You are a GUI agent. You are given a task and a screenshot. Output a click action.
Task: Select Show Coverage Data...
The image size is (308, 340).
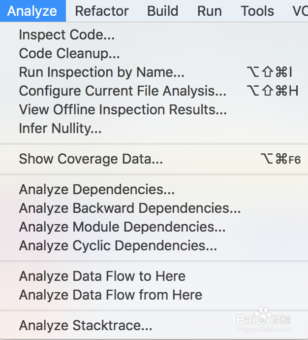tap(91, 159)
